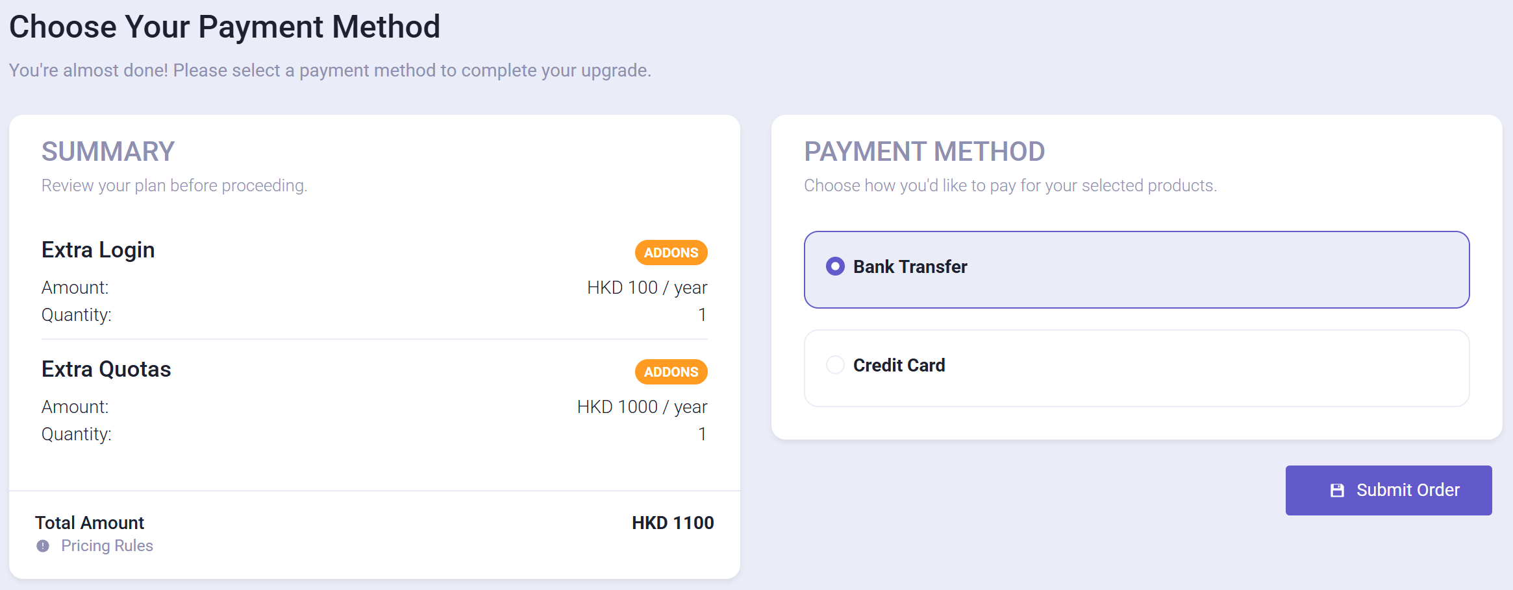The height and width of the screenshot is (590, 1513).
Task: Click the Extra Login item title
Action: pyautogui.click(x=98, y=250)
